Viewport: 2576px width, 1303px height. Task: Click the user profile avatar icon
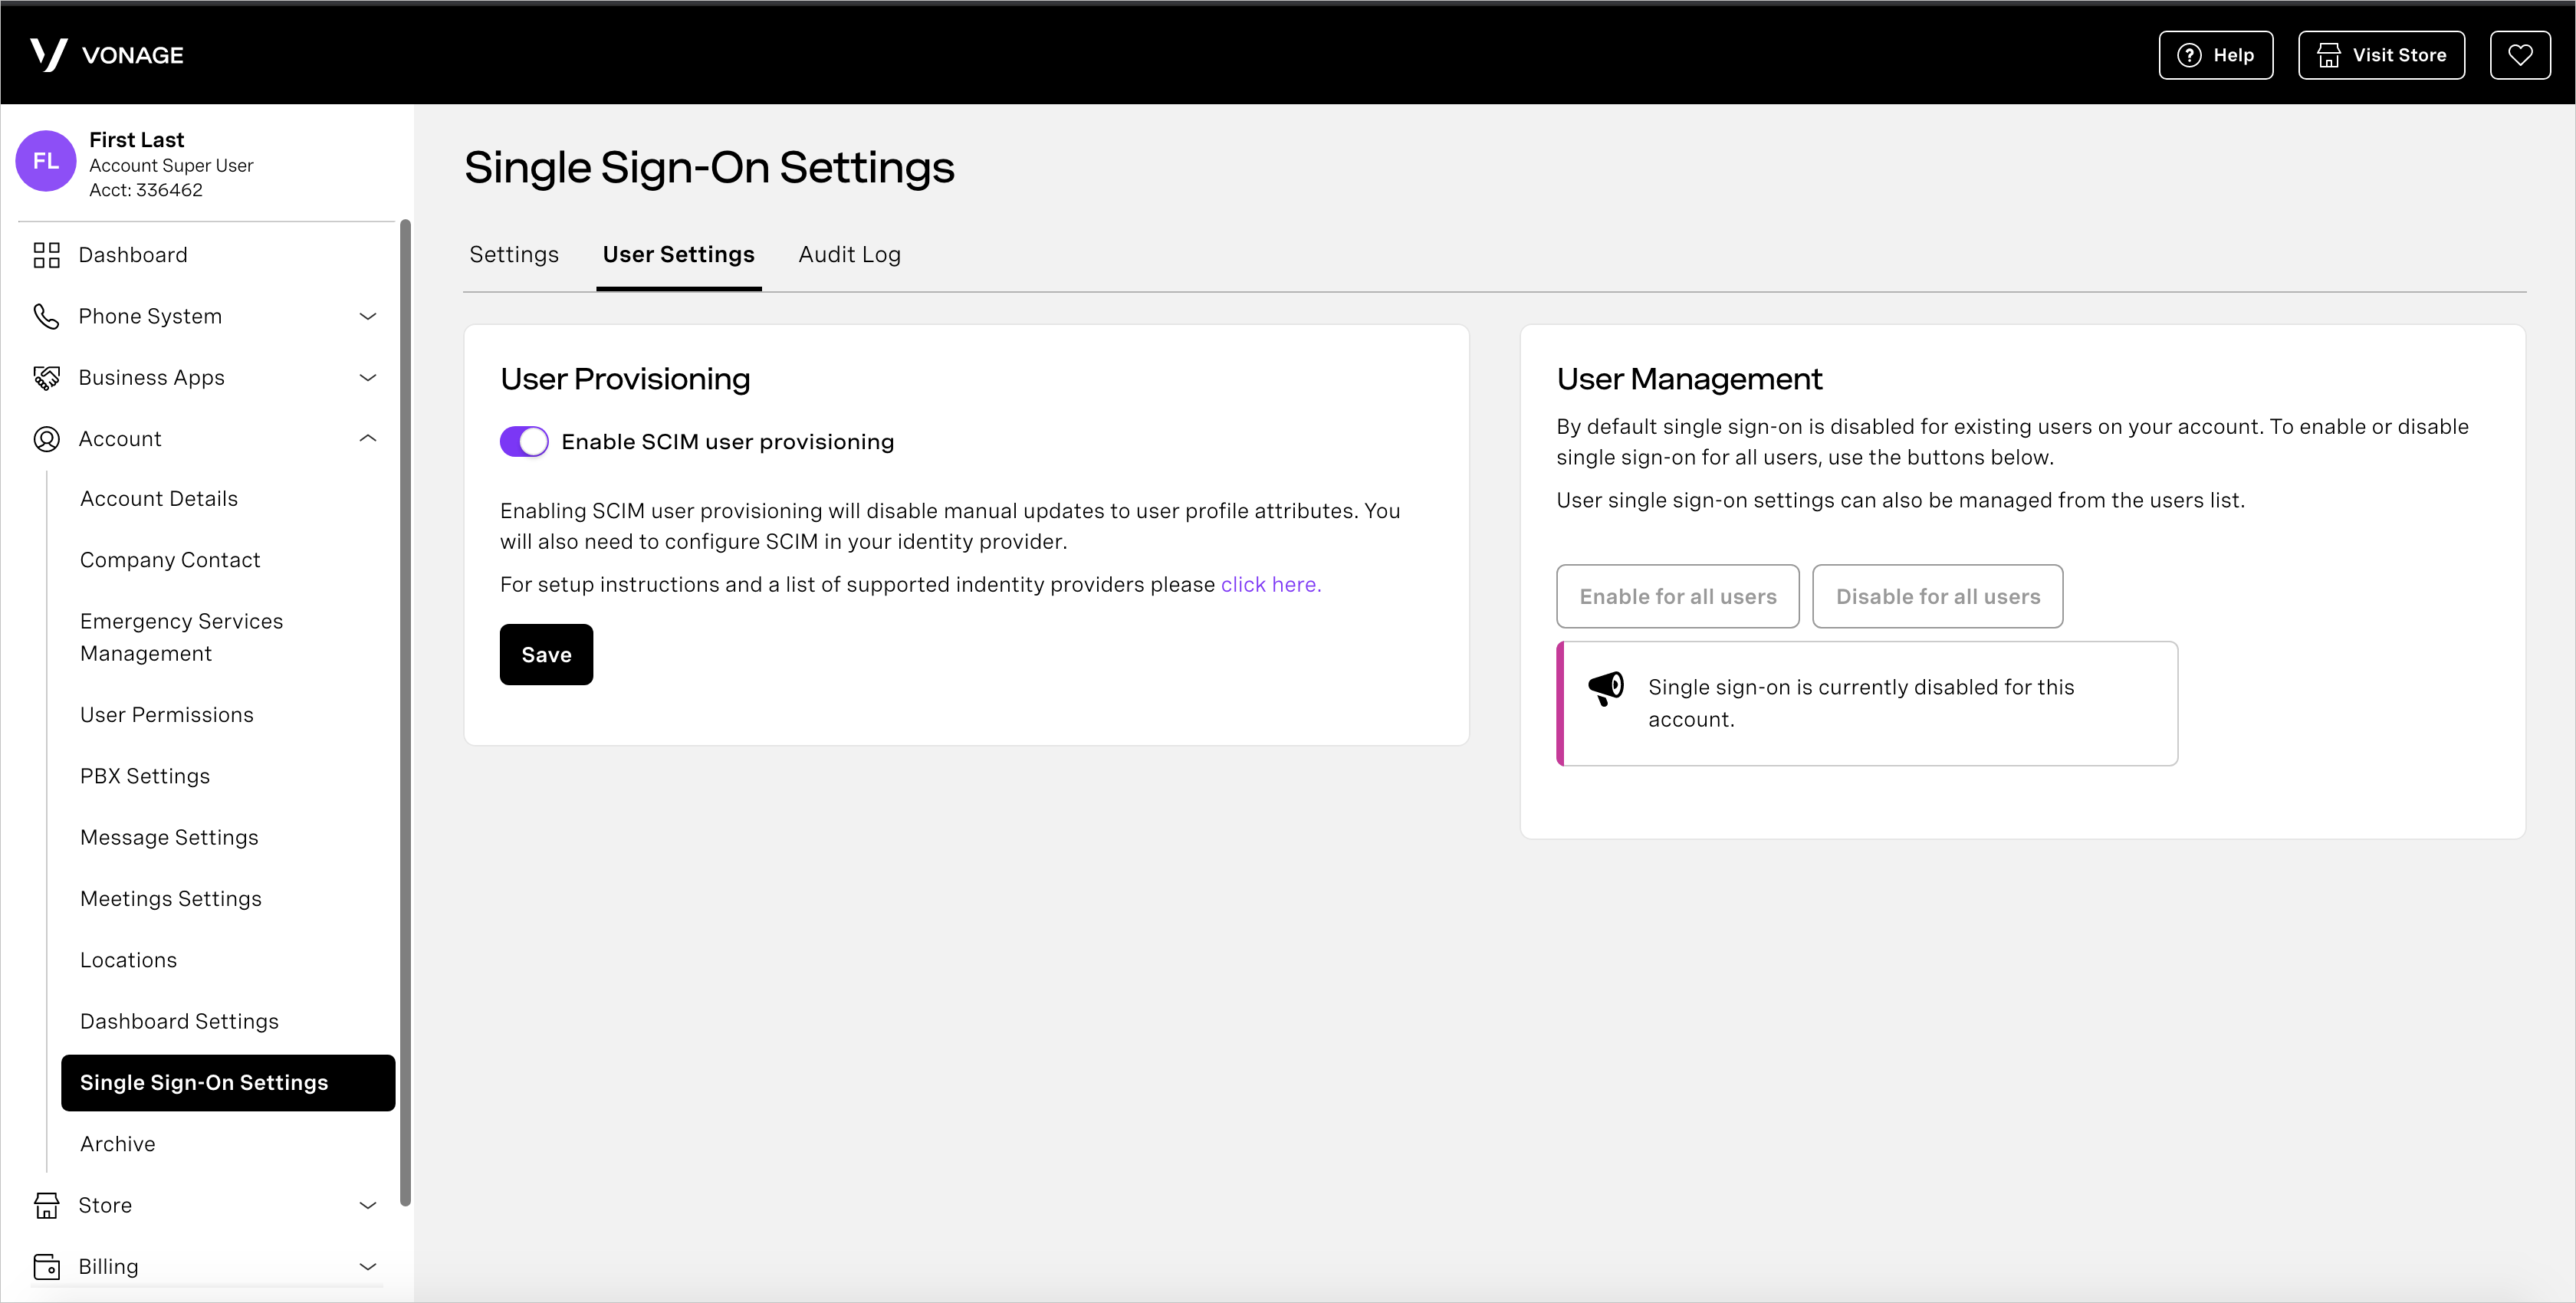(x=48, y=161)
